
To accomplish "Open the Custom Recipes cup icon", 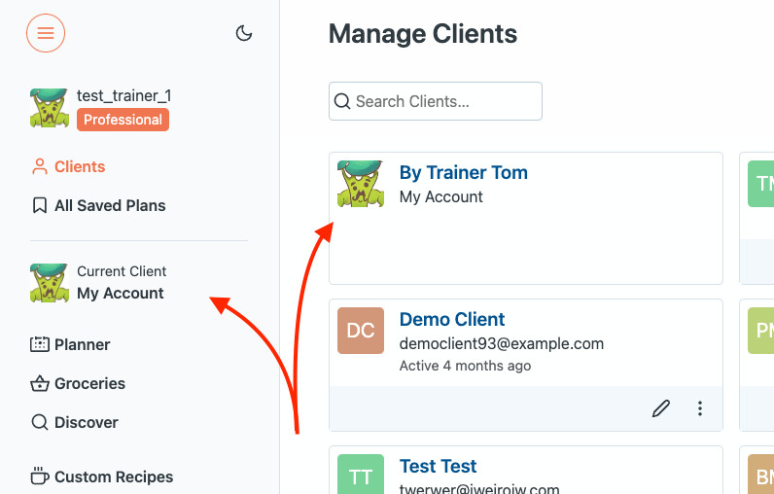I will point(40,476).
